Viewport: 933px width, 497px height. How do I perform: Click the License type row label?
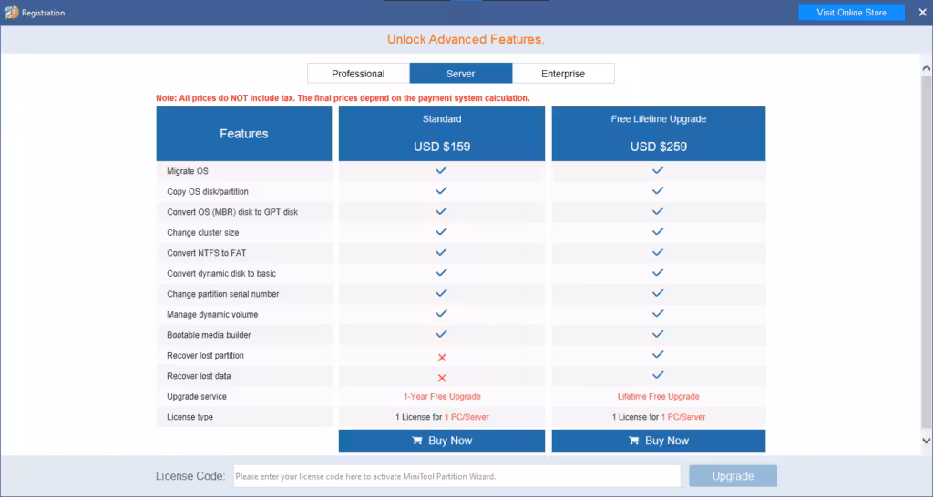tap(190, 417)
